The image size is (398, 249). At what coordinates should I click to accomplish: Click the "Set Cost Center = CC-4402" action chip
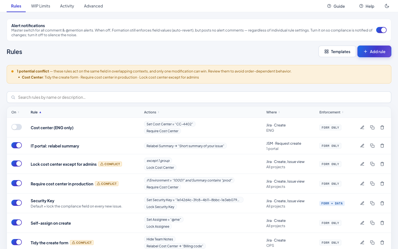tap(170, 124)
